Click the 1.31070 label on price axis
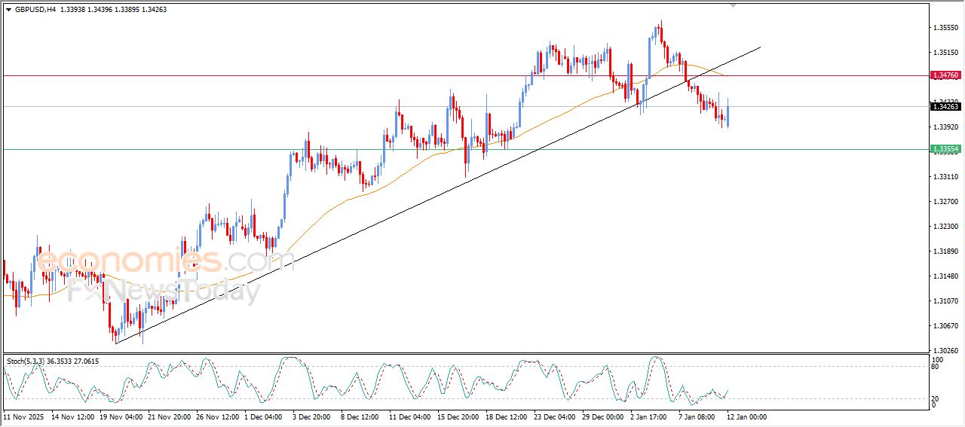This screenshot has width=965, height=427. click(x=945, y=300)
